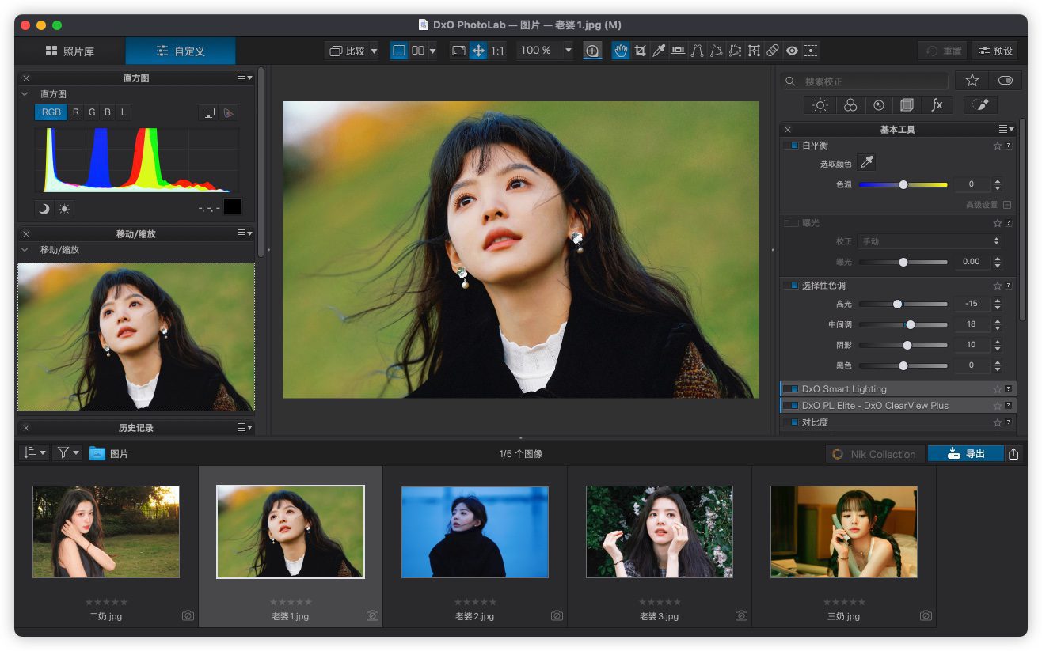Open the Color corrections palette icon
1042x651 pixels.
coord(850,105)
